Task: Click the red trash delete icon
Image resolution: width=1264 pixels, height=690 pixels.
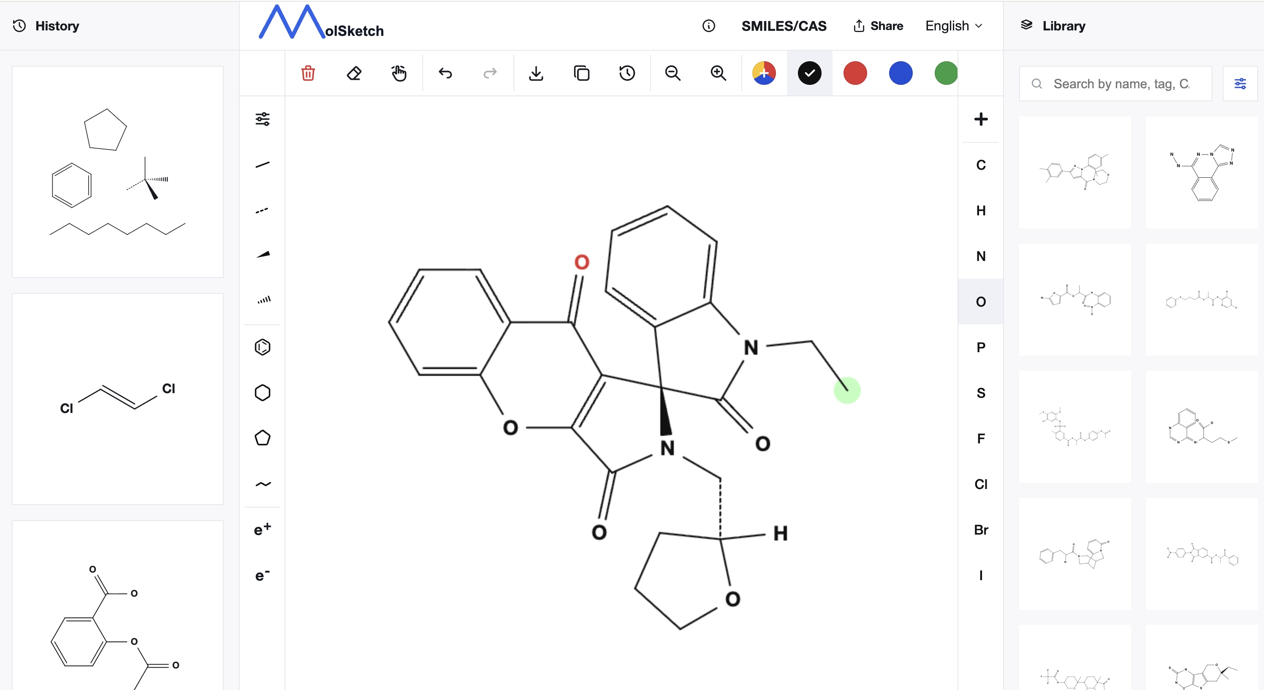Action: (x=308, y=73)
